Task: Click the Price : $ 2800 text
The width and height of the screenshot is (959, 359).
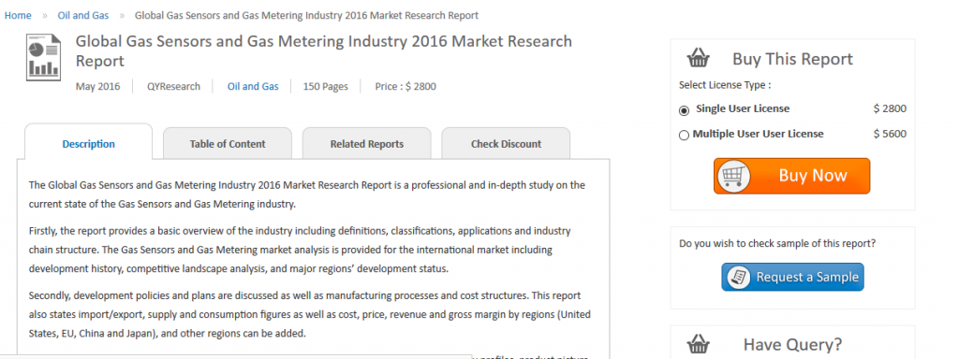Action: [406, 86]
